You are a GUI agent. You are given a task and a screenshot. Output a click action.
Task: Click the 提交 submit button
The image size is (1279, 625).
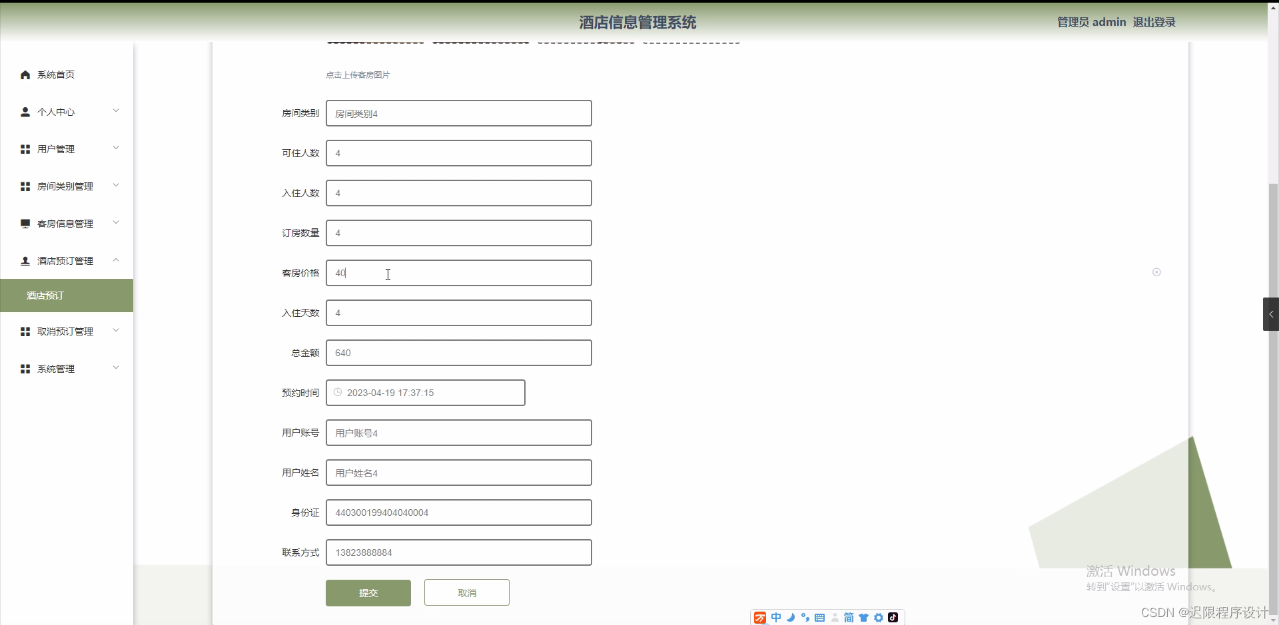368,593
